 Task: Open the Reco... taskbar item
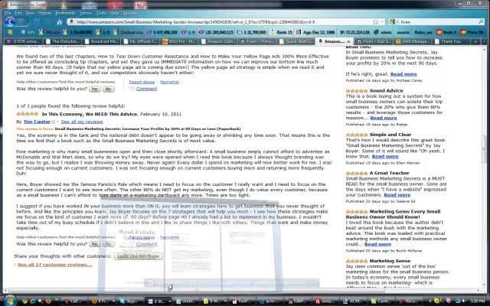(x=410, y=301)
